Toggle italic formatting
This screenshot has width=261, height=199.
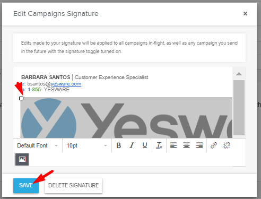point(132,145)
